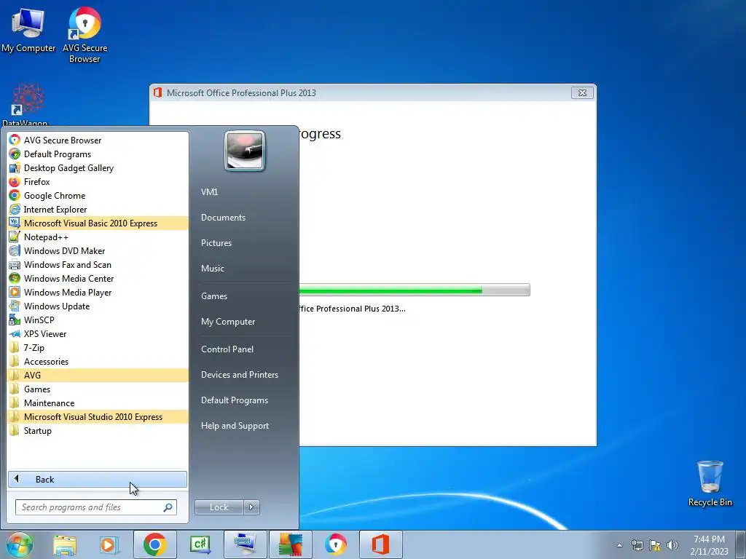Open XPS Viewer
Image resolution: width=746 pixels, height=559 pixels.
click(98, 333)
